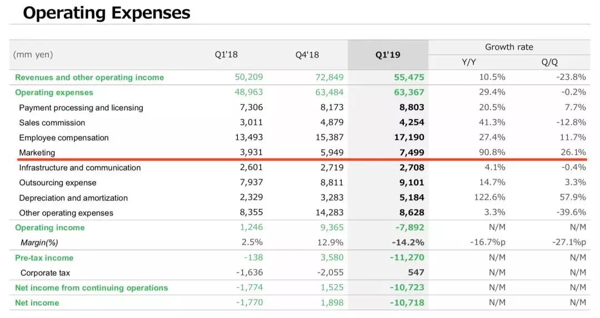600x318 pixels.
Task: Select the Q4'18 column header
Action: tap(307, 55)
